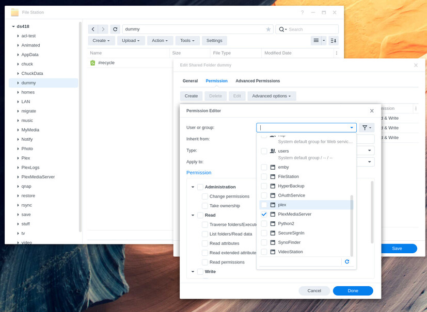427x312 pixels.
Task: Refresh the dummy folder listing
Action: [115, 29]
